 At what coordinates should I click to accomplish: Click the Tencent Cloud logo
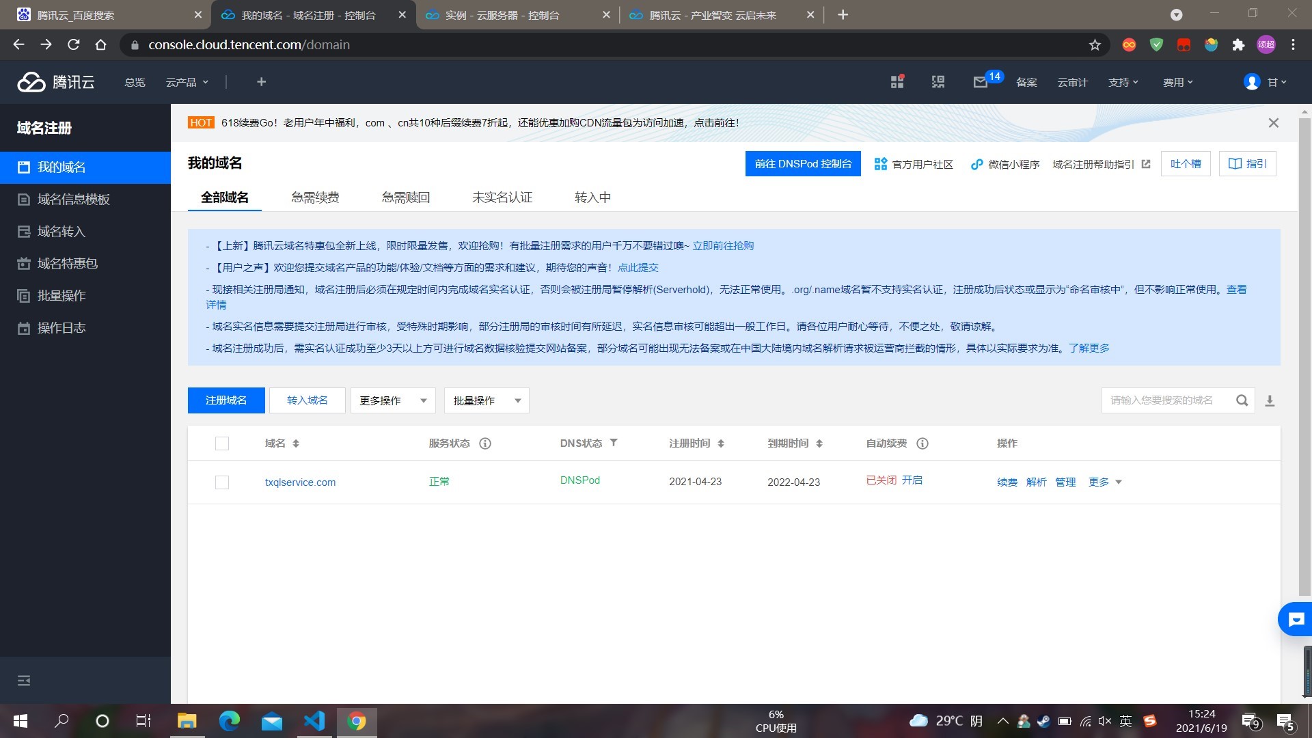tap(56, 82)
